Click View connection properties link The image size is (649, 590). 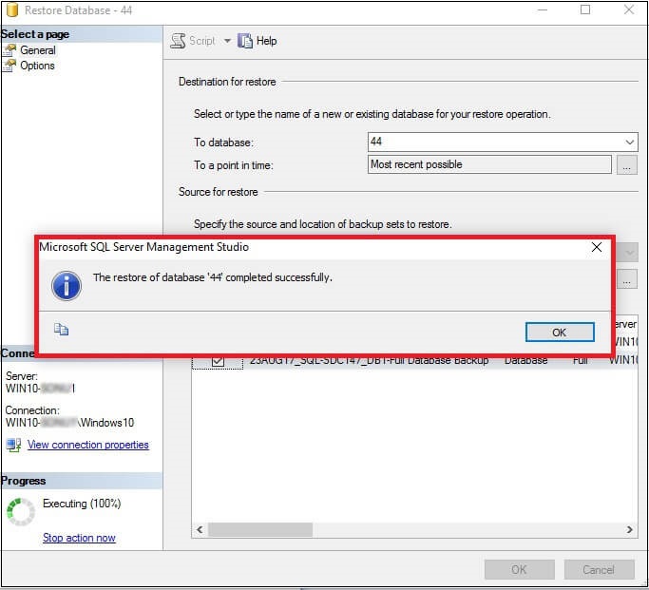coord(88,445)
